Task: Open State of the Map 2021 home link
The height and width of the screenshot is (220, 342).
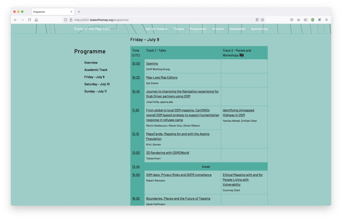Action: (x=92, y=29)
